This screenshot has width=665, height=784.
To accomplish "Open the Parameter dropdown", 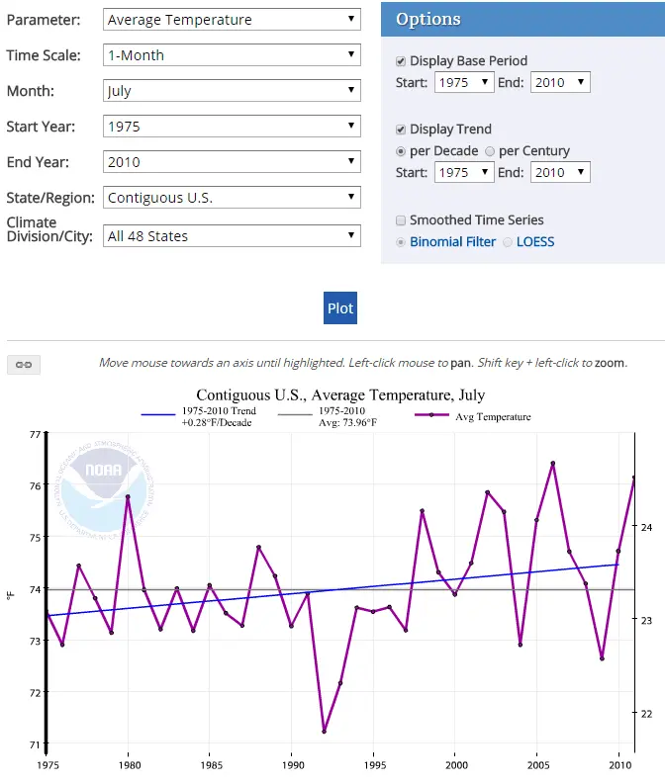I will (232, 20).
